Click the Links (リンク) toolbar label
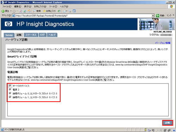This screenshot has height=132, width=176. click(169, 16)
